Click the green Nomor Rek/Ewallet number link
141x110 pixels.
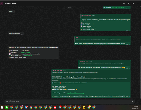coord(28,56)
